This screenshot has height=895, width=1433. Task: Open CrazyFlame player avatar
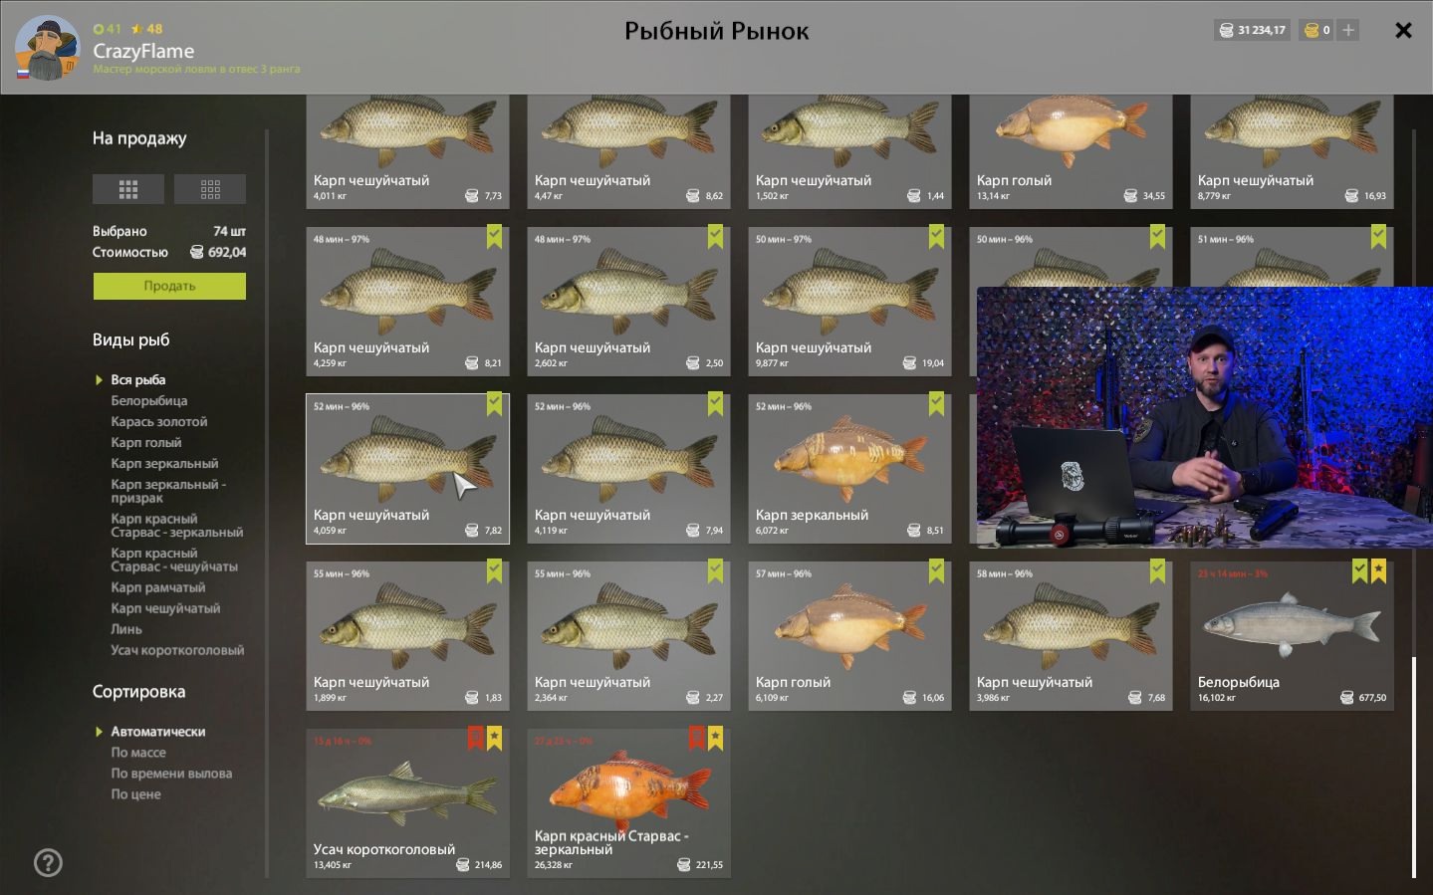47,48
